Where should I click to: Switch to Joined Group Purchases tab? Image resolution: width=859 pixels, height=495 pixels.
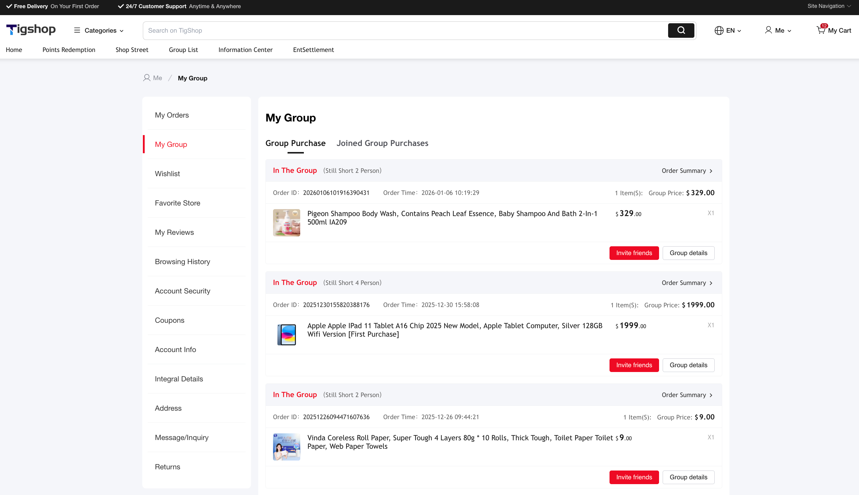tap(382, 143)
